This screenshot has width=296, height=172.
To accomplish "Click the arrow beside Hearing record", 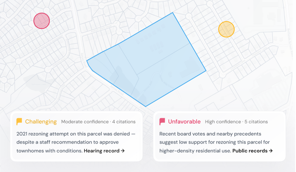I will point(123,151).
